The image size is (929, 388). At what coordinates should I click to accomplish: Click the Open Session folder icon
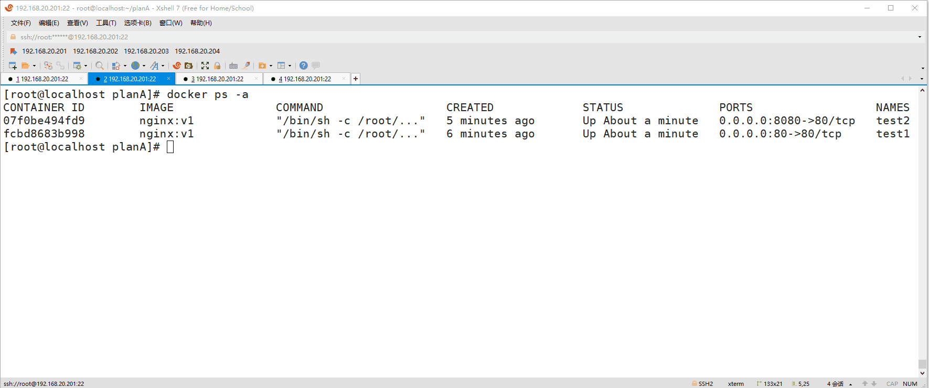(25, 66)
